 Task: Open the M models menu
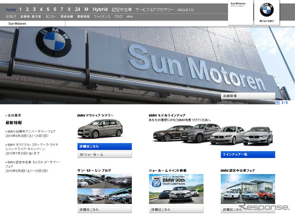(x=86, y=9)
